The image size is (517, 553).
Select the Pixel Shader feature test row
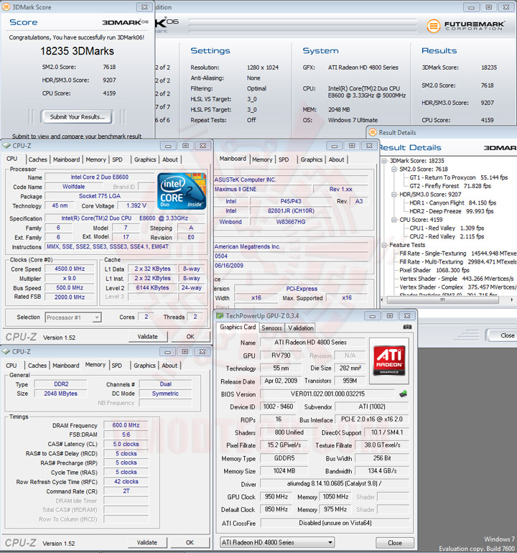pyautogui.click(x=434, y=270)
